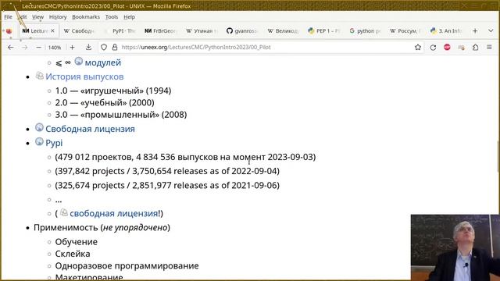Image resolution: width=500 pixels, height=281 pixels.
Task: Click globe icon beside Свободная лицензия
Action: pos(39,127)
